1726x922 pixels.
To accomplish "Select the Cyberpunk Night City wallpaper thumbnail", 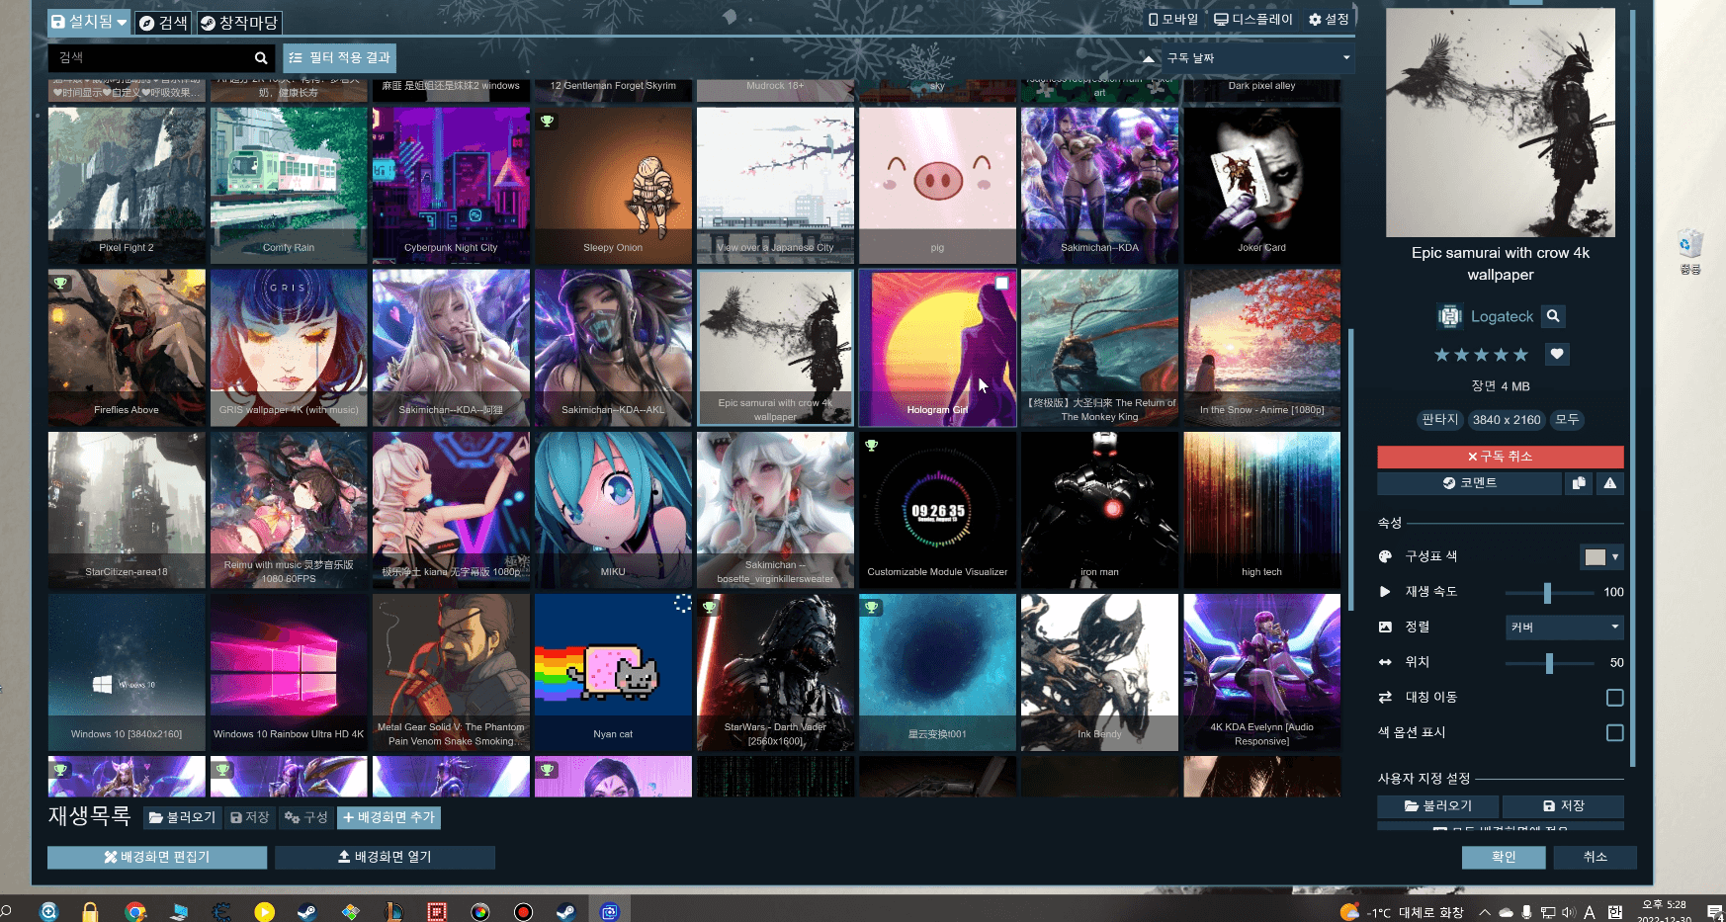I will coord(451,186).
